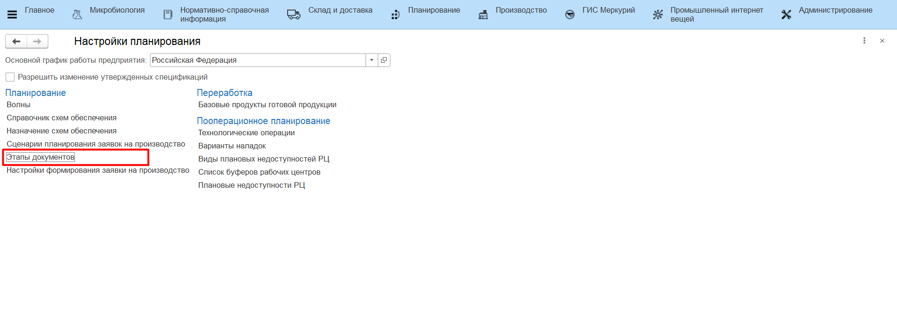Click the Российская Федерация schedule input field

257,60
